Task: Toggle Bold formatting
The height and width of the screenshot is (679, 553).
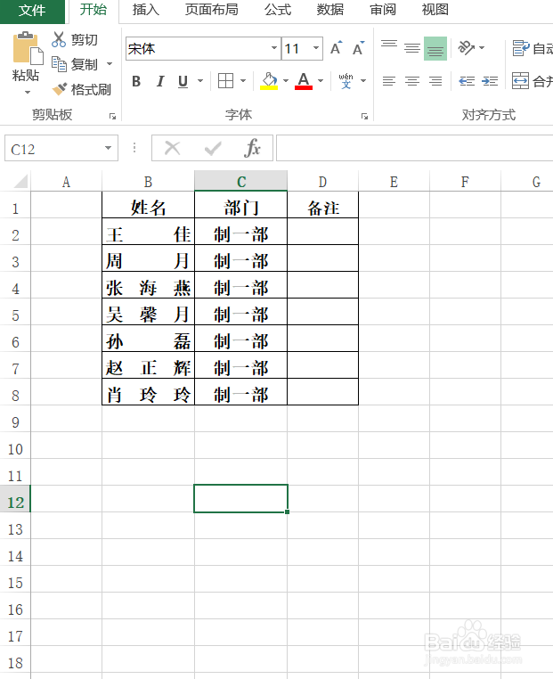Action: pos(136,81)
